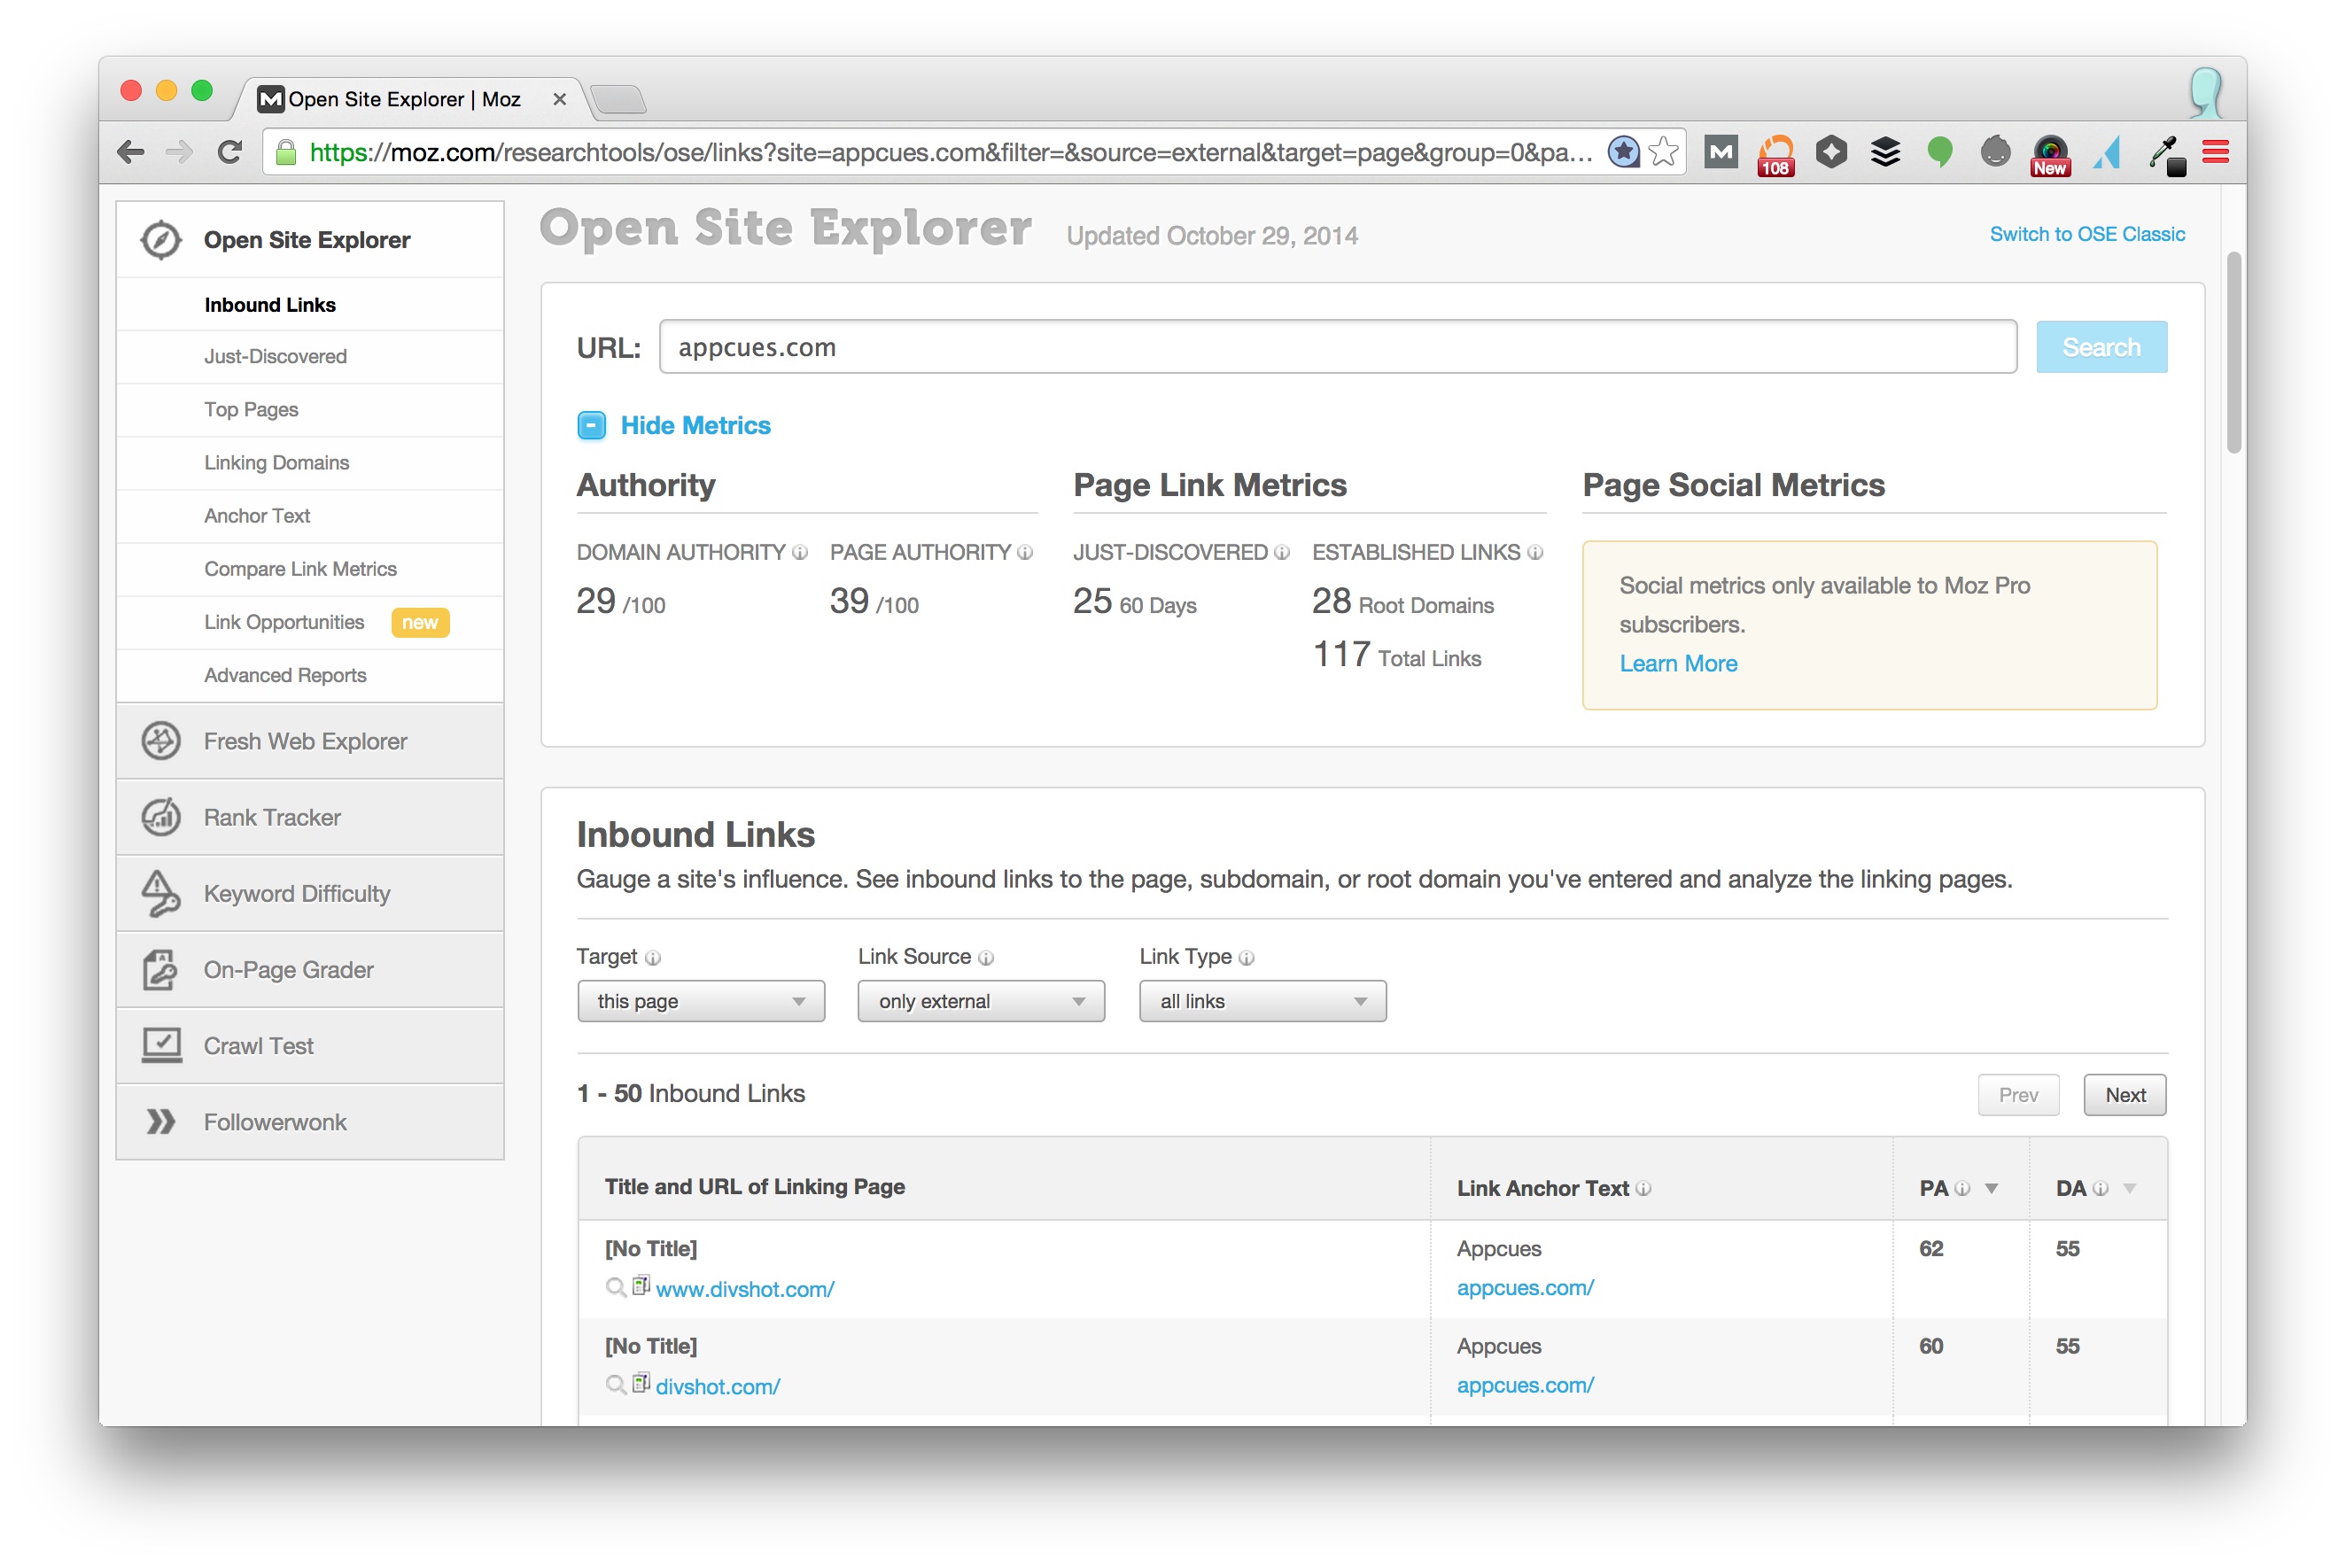Sort table by PA column arrow
Screen dimensions: 2346x1568
[1992, 1188]
